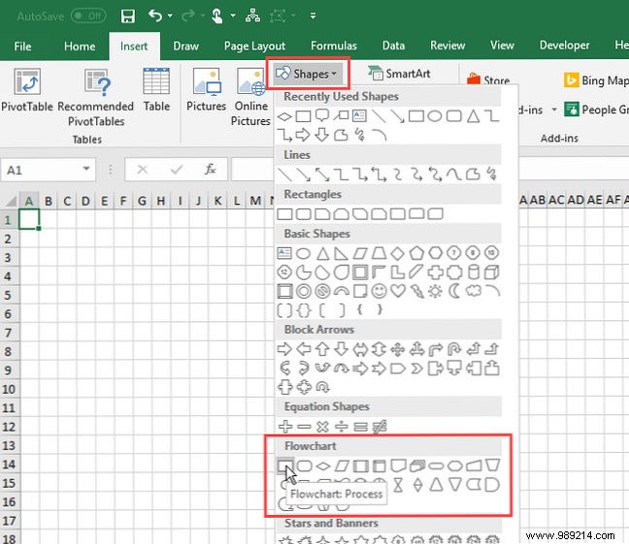The height and width of the screenshot is (544, 629).
Task: Select the Pentagon in Basic Shapes
Action: click(416, 253)
